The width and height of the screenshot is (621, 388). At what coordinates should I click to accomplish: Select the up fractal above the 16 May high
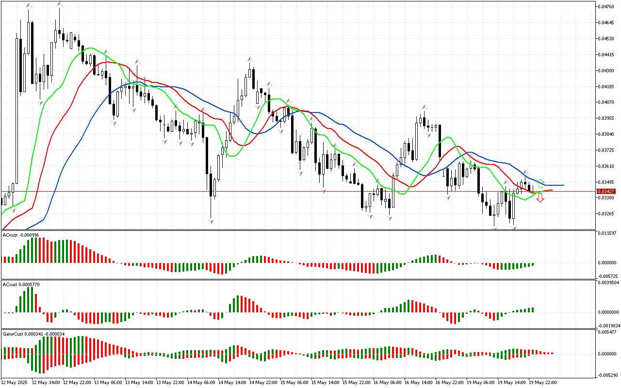pyautogui.click(x=424, y=106)
